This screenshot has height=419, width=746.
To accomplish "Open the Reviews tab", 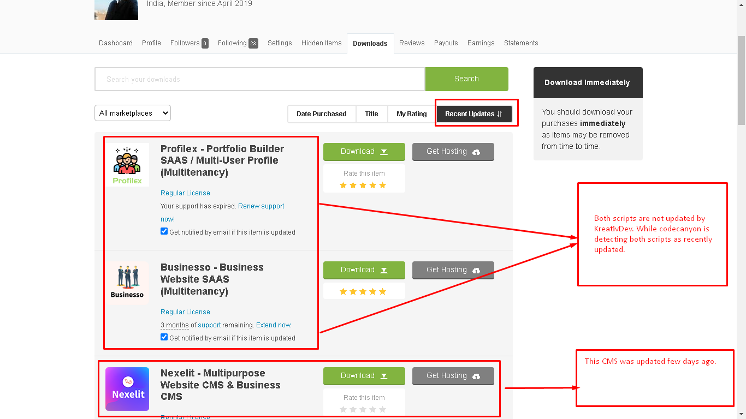I will pos(412,43).
